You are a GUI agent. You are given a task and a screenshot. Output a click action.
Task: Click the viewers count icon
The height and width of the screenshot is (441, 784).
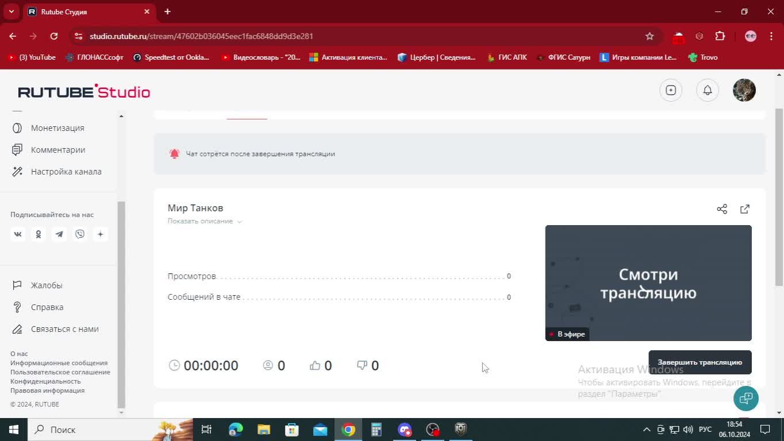tap(268, 365)
